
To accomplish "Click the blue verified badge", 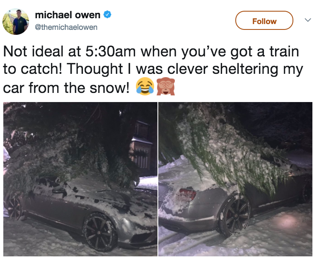I will [107, 15].
